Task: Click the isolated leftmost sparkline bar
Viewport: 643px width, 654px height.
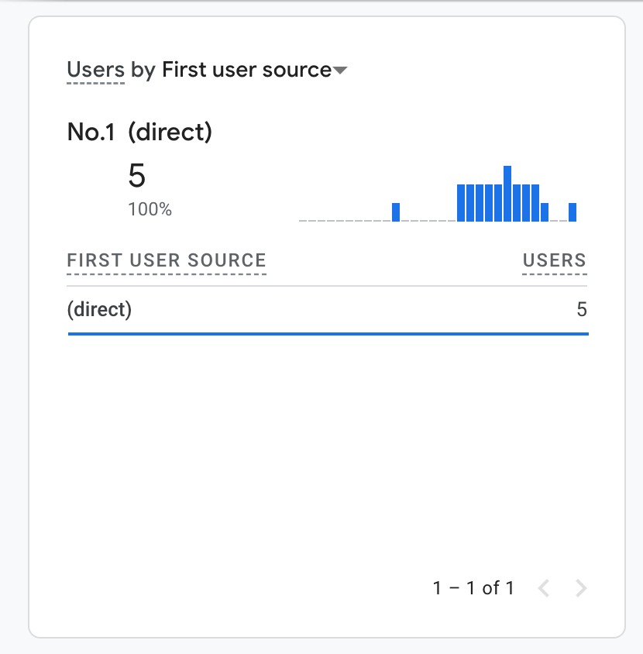Action: tap(397, 211)
